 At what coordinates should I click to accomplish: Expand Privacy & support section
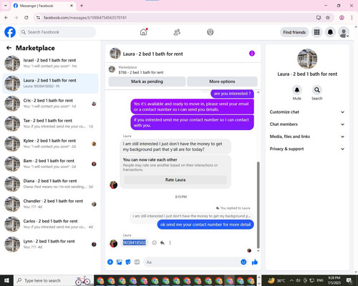pos(307,149)
